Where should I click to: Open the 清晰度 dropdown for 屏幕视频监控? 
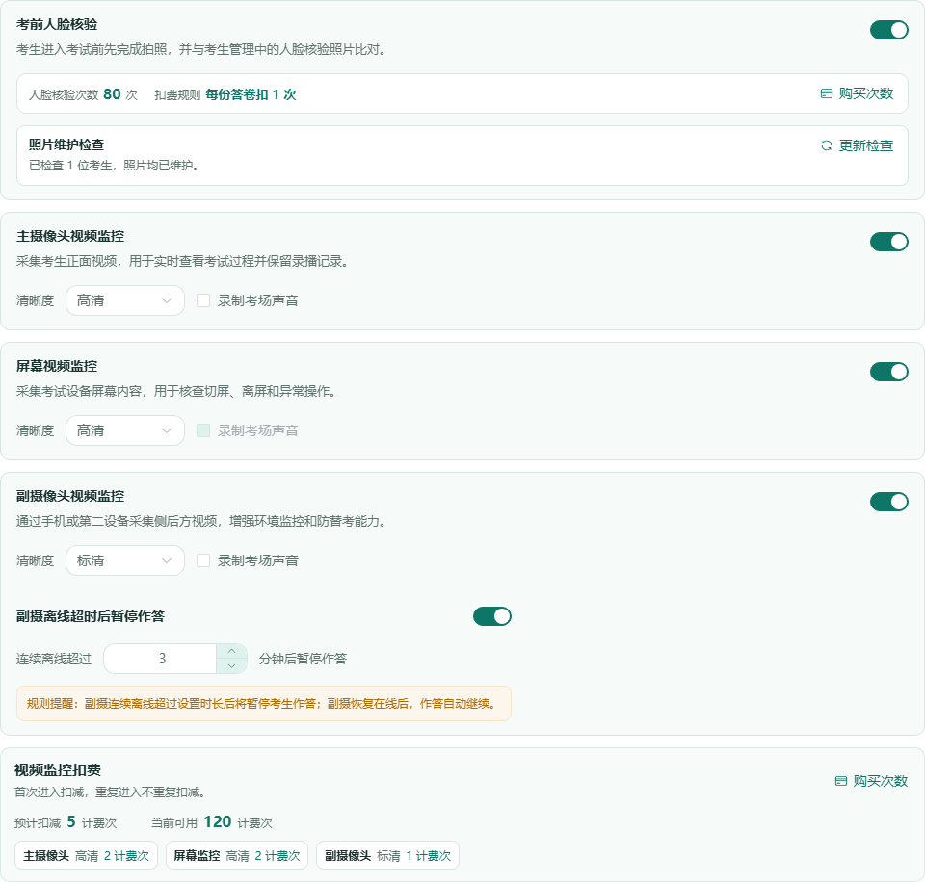click(x=125, y=430)
